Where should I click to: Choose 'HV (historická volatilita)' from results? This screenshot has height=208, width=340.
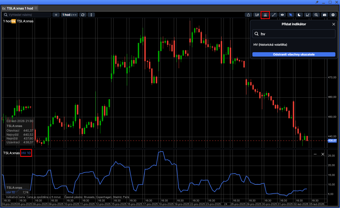tap(270, 45)
